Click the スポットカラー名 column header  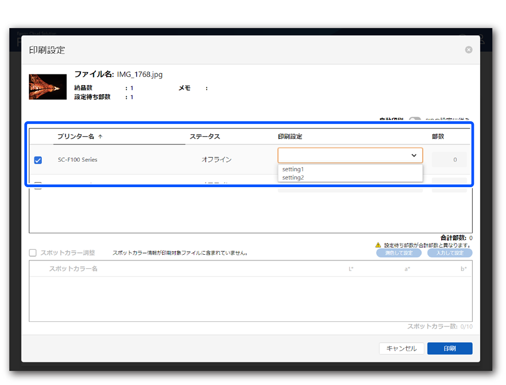[73, 269]
